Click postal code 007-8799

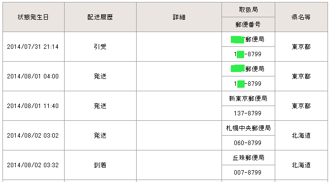pyautogui.click(x=248, y=172)
